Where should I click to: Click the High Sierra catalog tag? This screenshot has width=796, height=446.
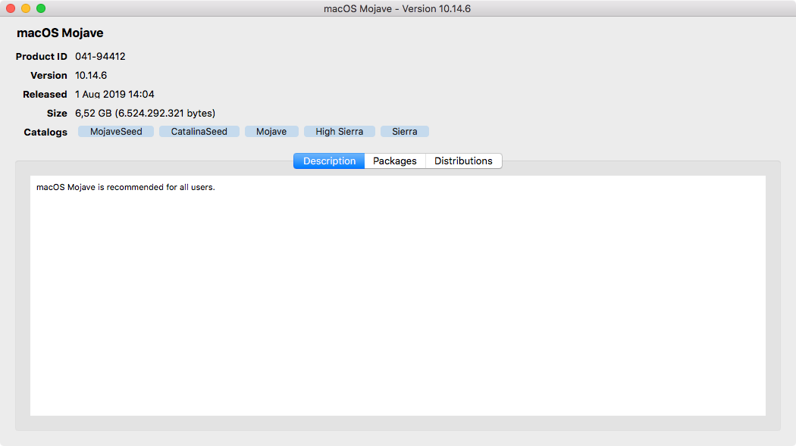[x=339, y=131]
